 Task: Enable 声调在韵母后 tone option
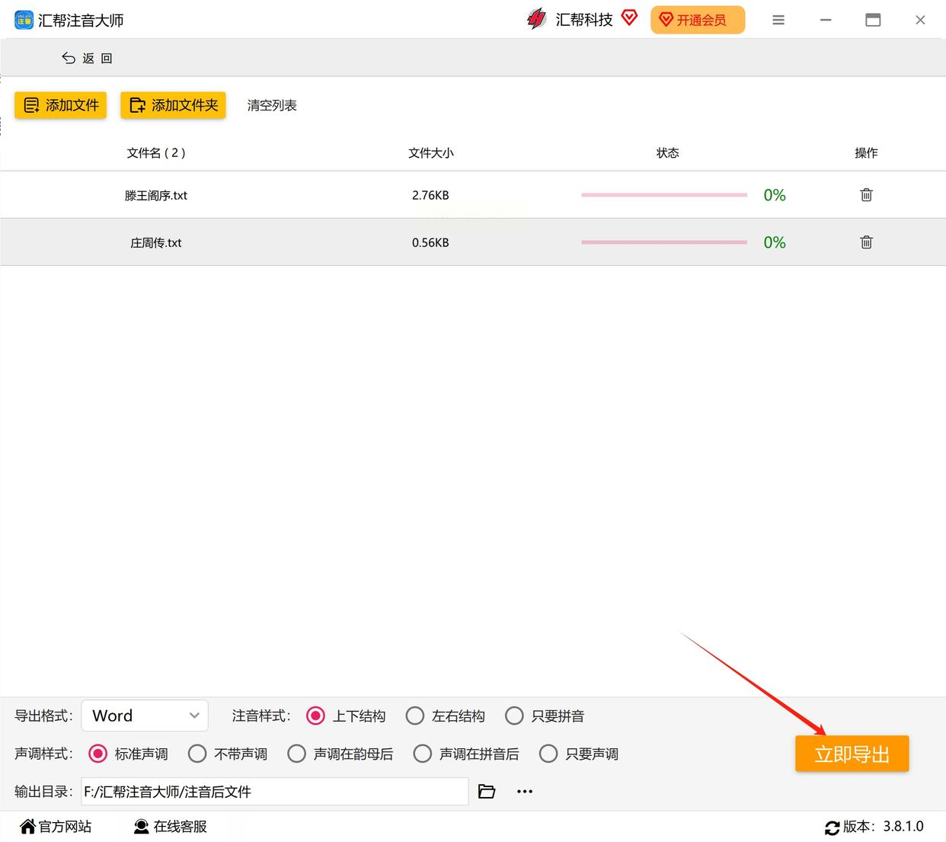click(296, 754)
